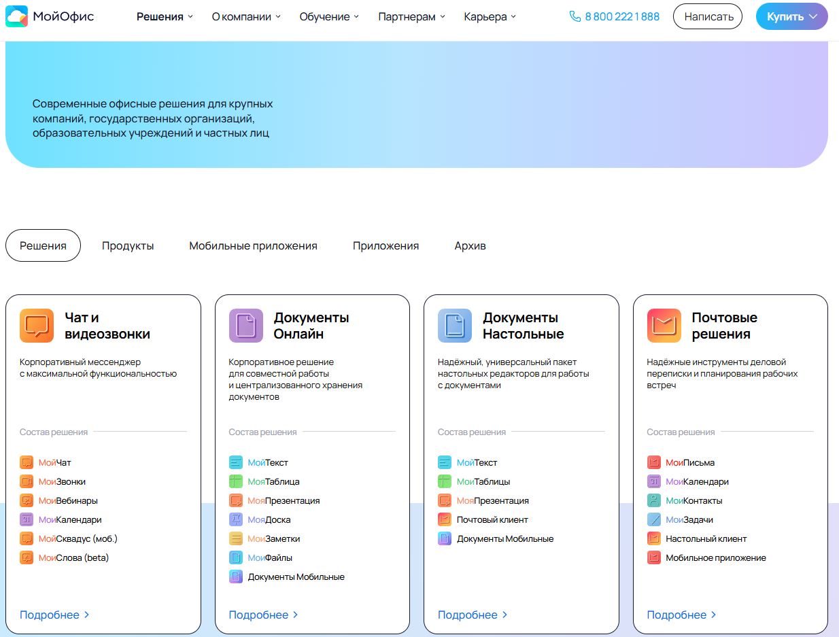
Task: Click the МоиЗадачи icon
Action: tap(654, 519)
